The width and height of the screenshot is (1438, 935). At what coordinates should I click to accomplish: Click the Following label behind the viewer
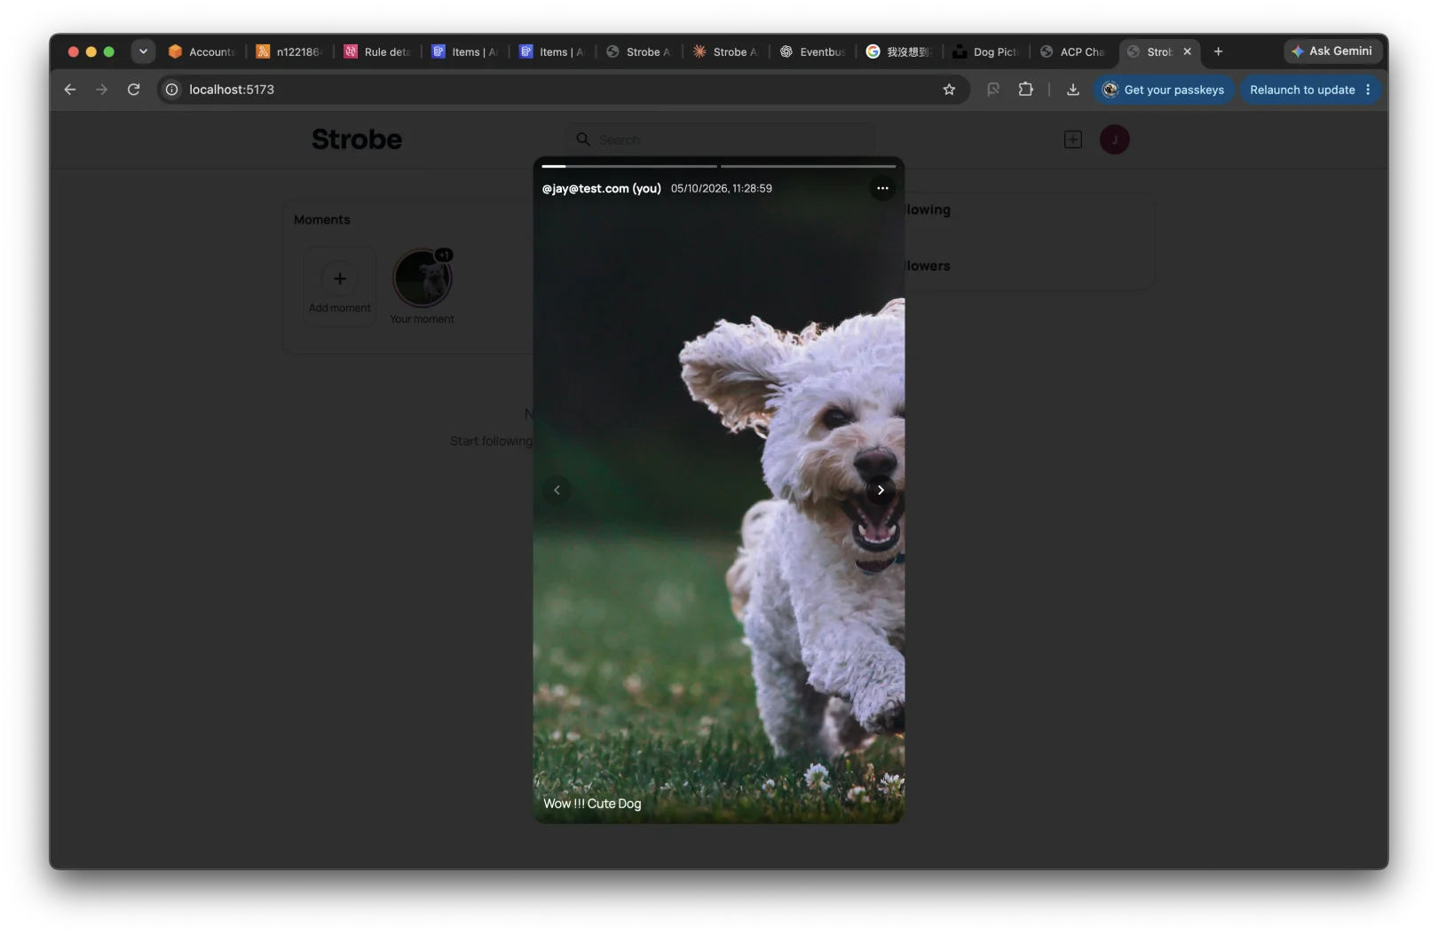click(928, 210)
